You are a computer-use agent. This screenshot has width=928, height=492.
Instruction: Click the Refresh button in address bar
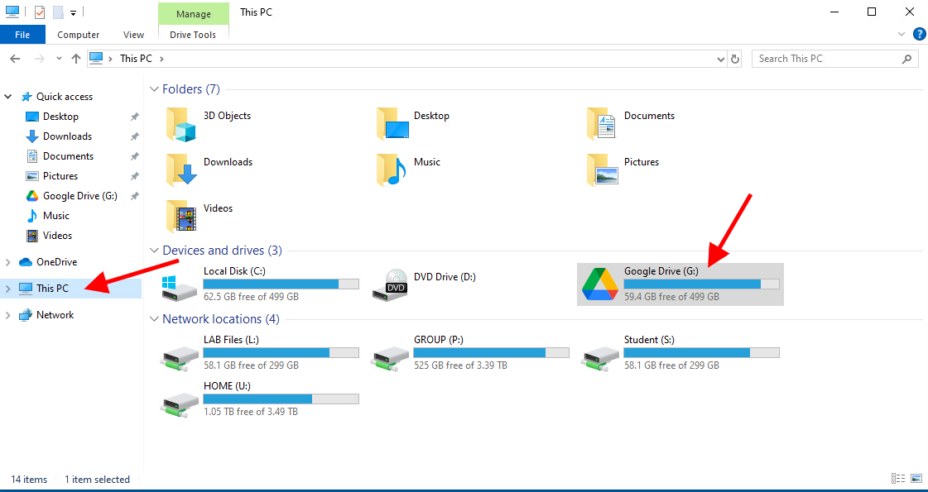735,58
